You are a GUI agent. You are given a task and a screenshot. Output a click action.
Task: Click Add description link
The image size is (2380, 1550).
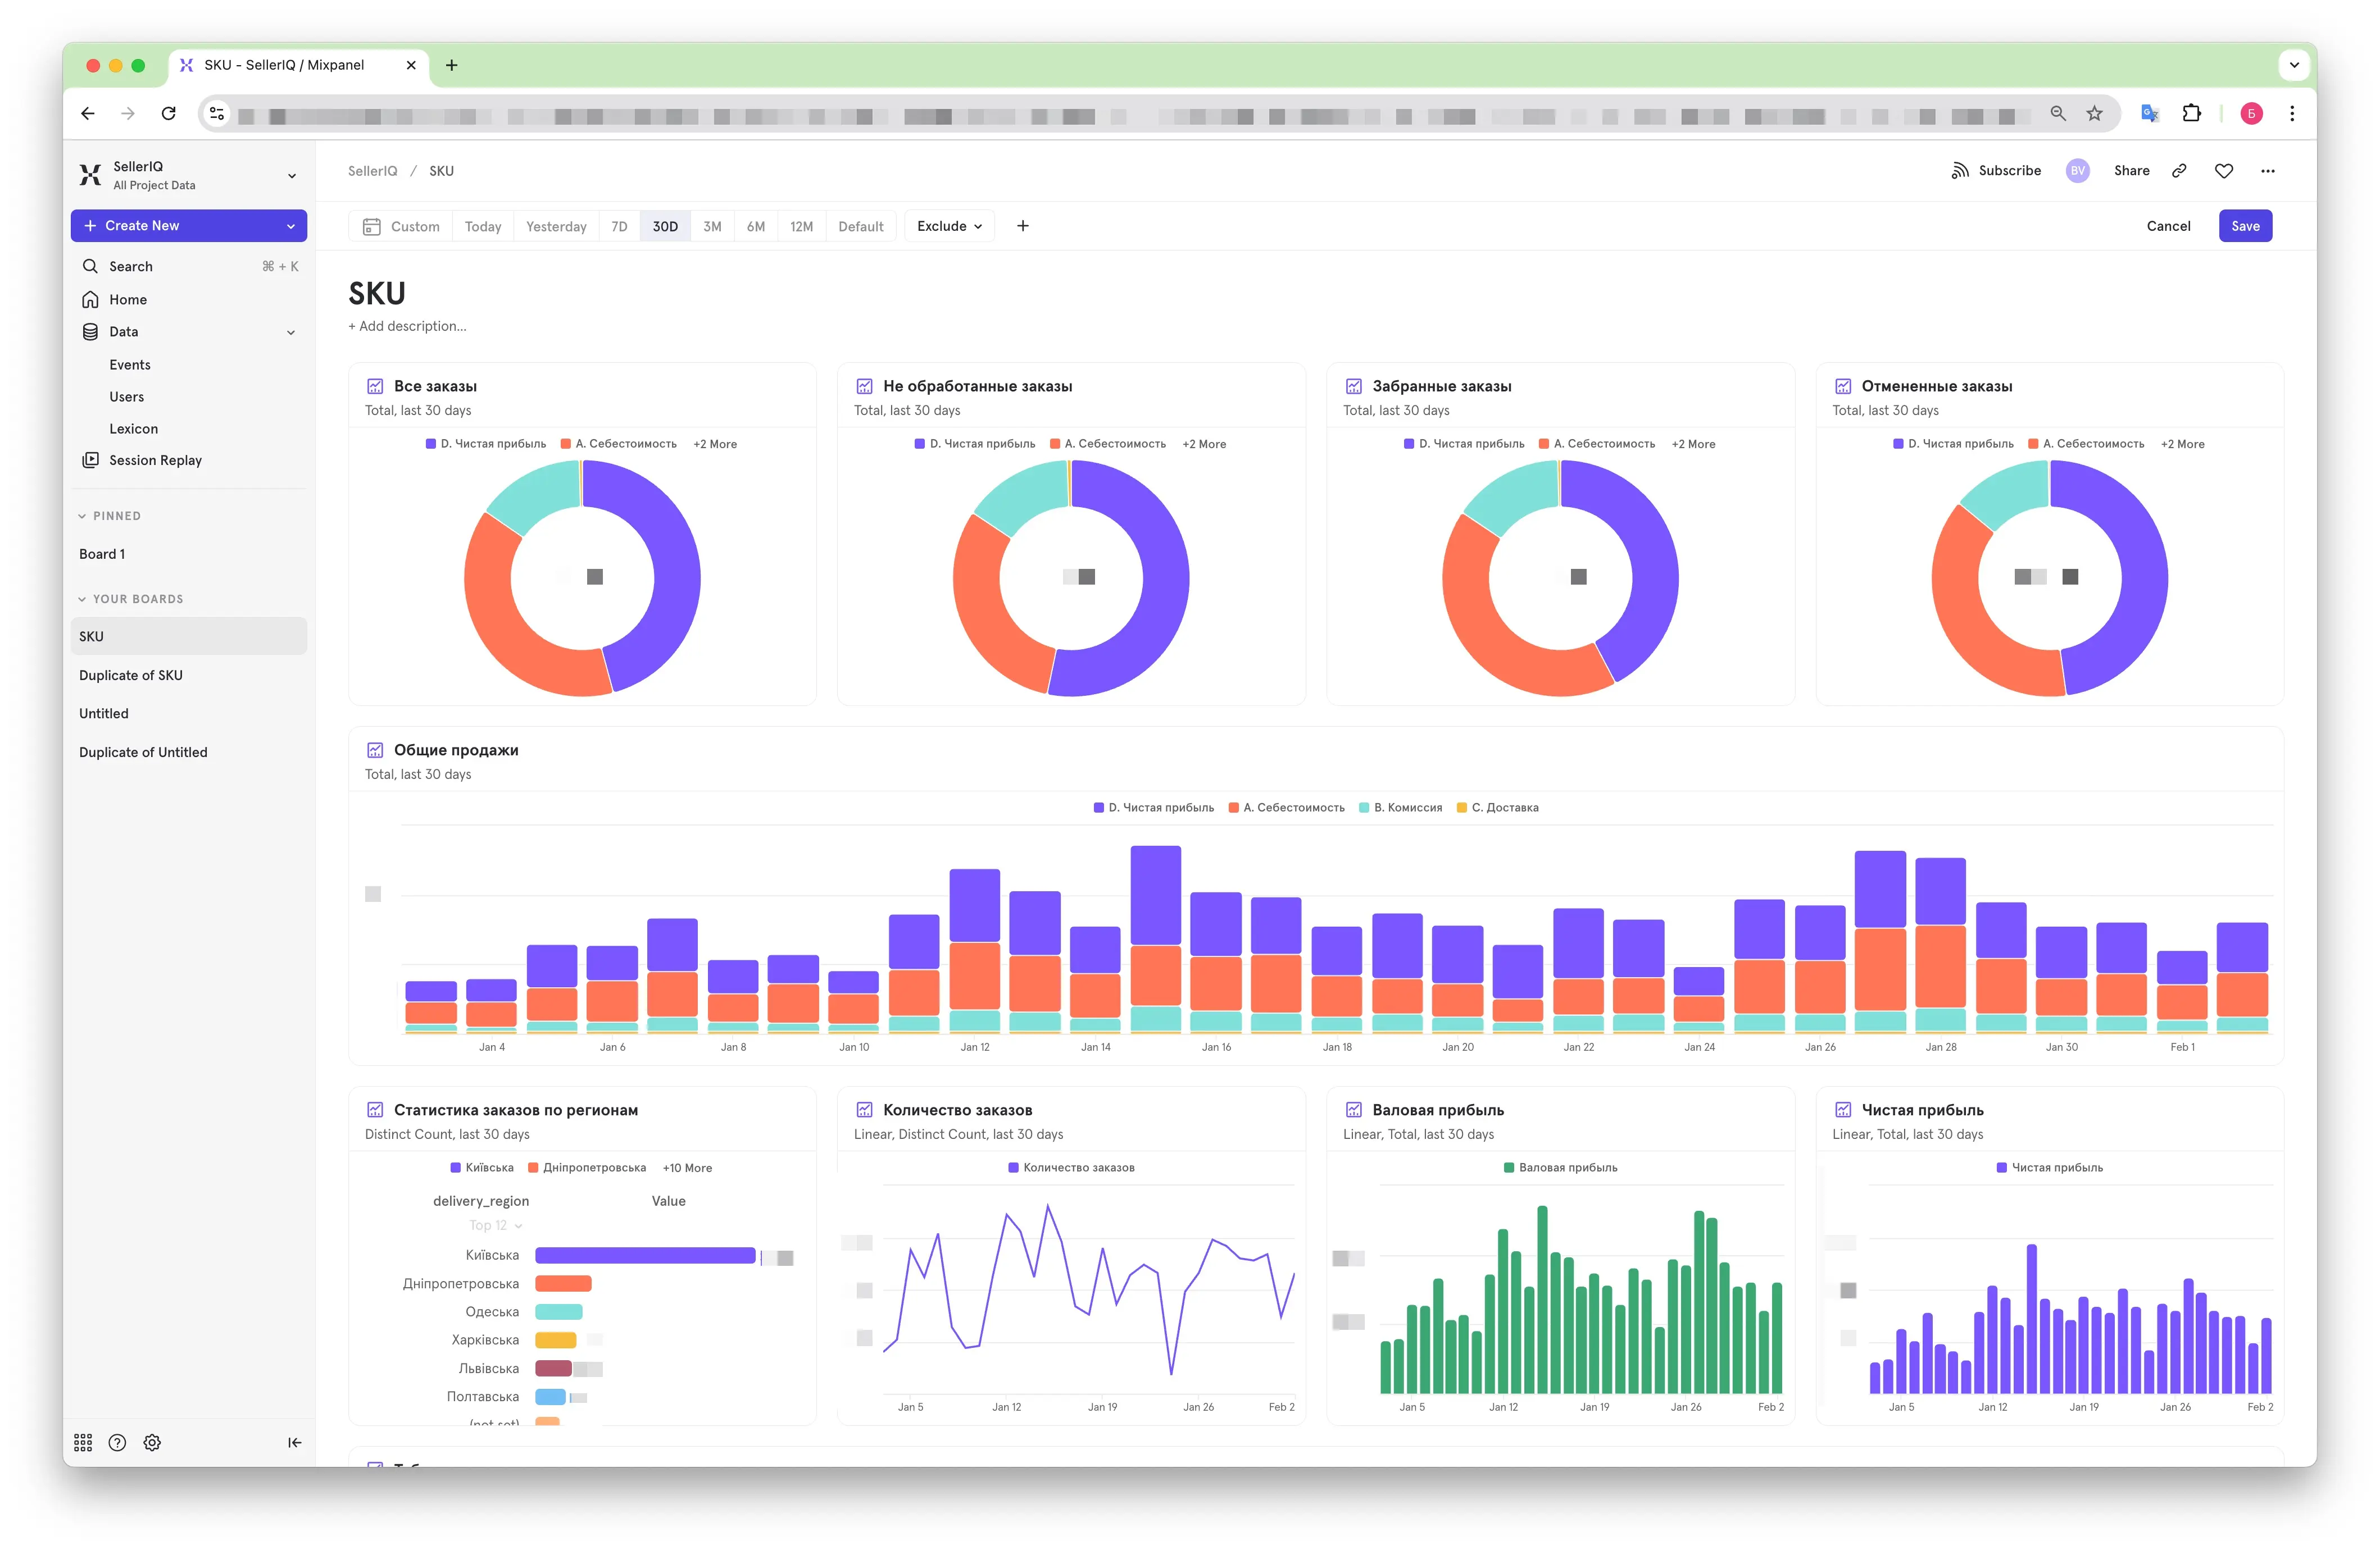[x=407, y=326]
